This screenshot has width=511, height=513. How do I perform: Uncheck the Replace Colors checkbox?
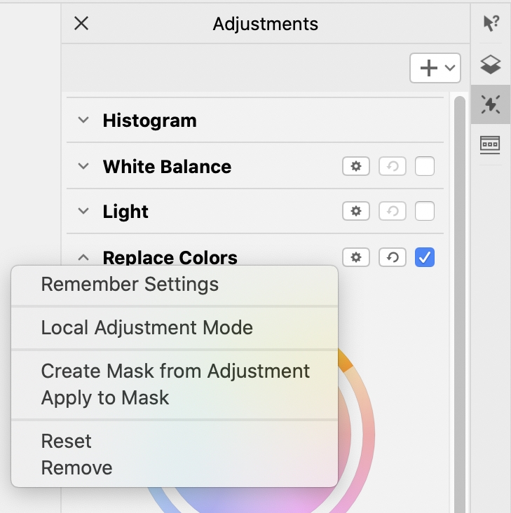(x=425, y=257)
